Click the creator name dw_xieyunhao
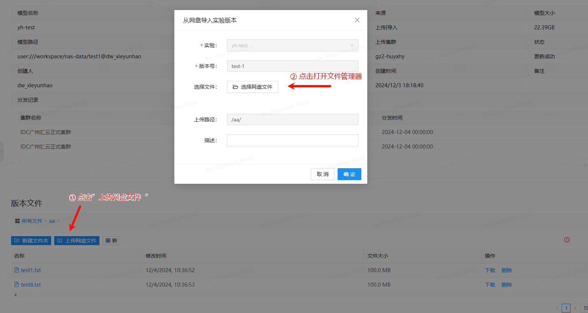 35,85
